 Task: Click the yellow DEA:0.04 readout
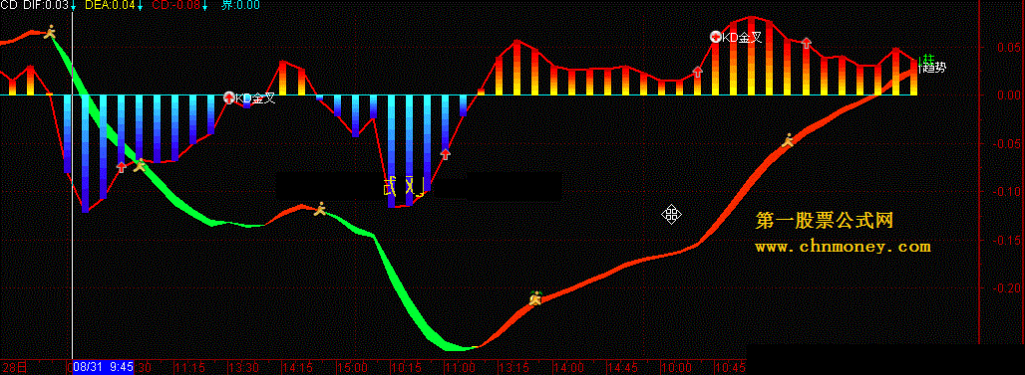click(x=111, y=5)
